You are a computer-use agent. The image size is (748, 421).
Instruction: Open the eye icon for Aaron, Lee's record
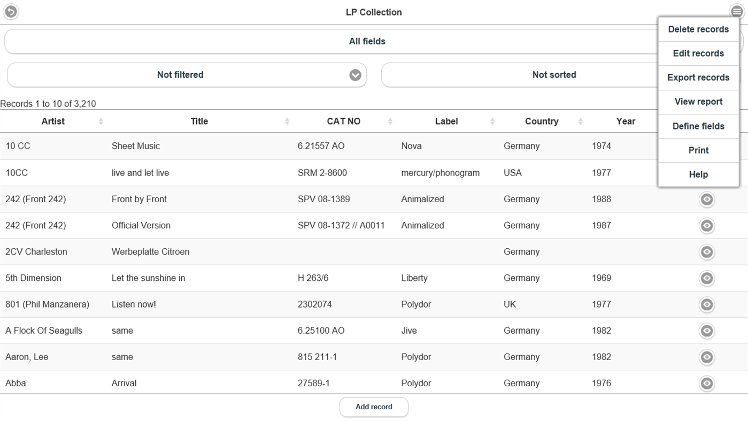point(706,357)
